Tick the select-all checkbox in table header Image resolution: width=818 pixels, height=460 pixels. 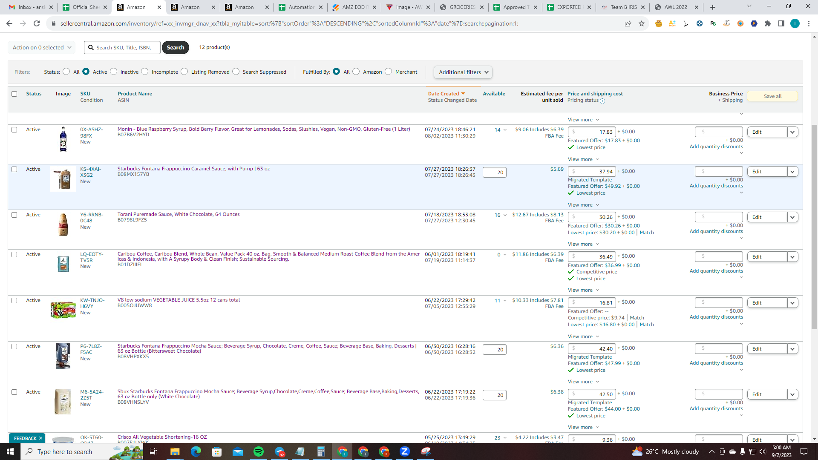tap(14, 94)
